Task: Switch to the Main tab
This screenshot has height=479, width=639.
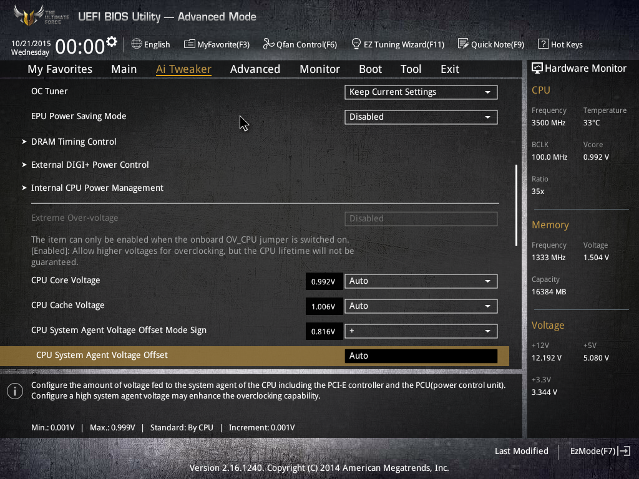Action: (124, 69)
